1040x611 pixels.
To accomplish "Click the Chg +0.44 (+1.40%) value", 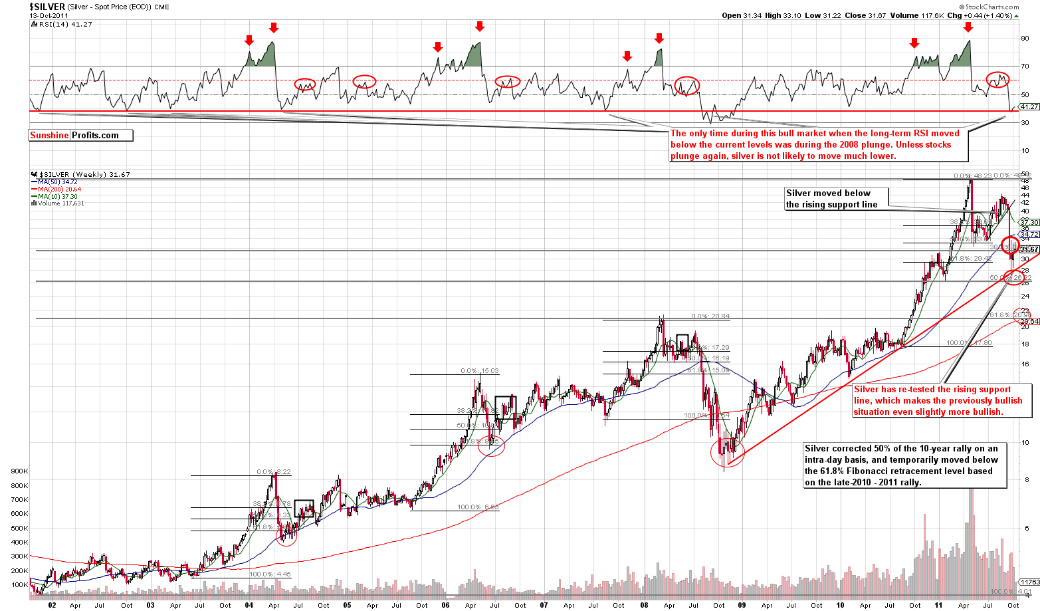I will click(x=984, y=15).
